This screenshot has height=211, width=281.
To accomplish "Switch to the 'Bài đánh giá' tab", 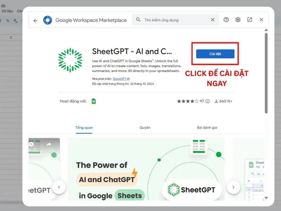I will pyautogui.click(x=207, y=127).
